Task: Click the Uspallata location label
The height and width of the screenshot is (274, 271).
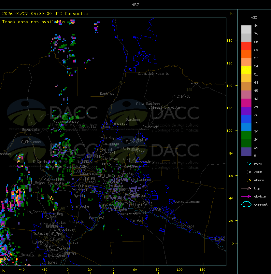Action: click(31, 130)
